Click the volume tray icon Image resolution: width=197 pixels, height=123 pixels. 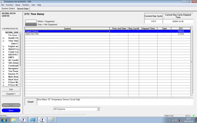(x=176, y=120)
